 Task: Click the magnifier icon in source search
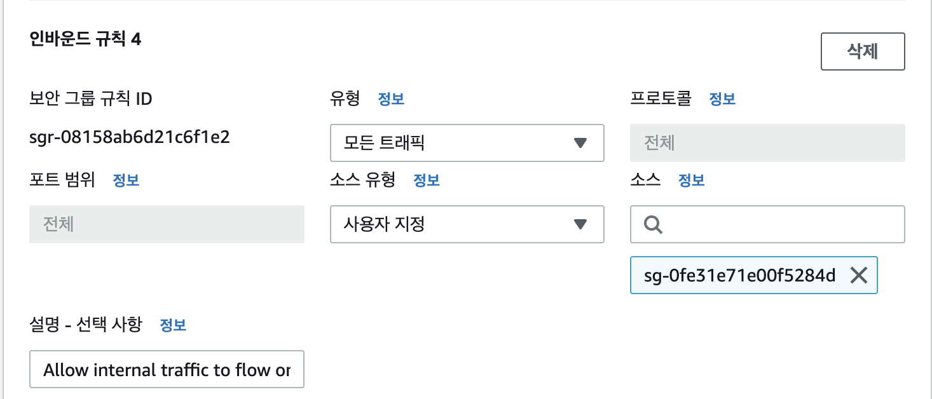tap(653, 224)
